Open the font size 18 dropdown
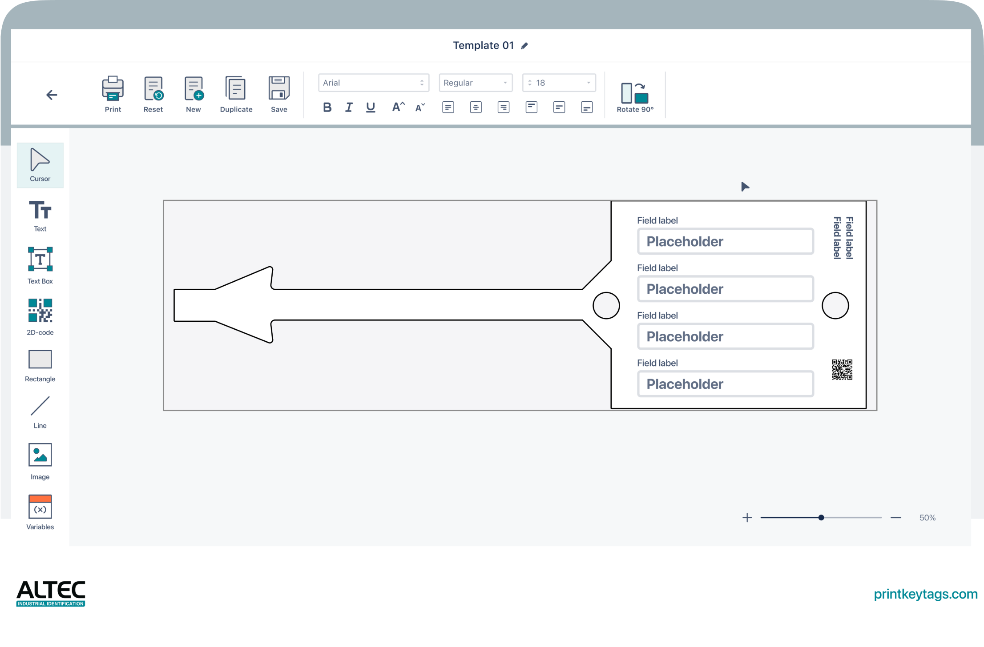The height and width of the screenshot is (647, 984). (559, 83)
